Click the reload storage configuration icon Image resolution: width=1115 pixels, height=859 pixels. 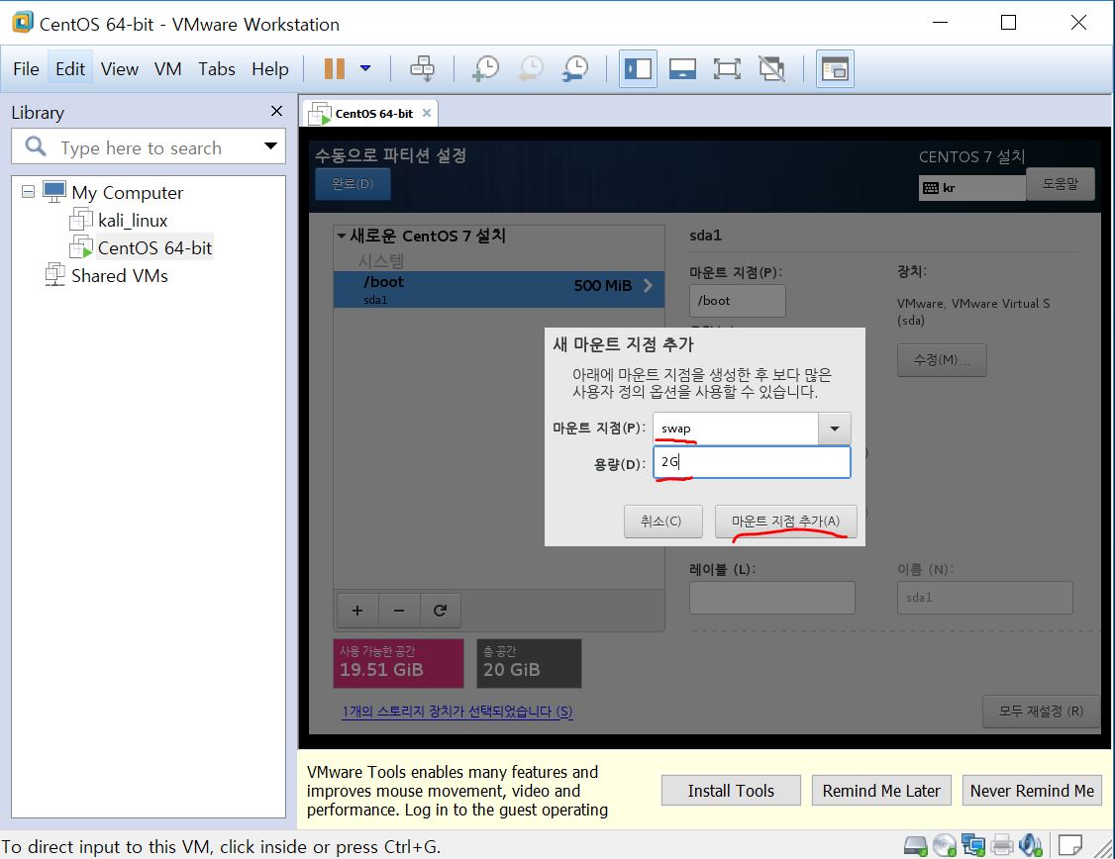pos(441,611)
